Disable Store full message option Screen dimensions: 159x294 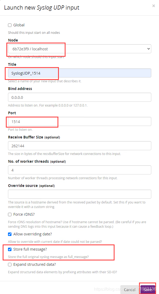click(x=10, y=250)
